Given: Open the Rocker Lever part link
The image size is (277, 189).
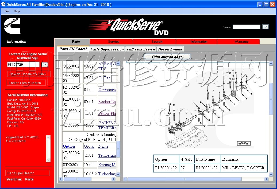Looking at the screenshot, I should (x=107, y=102).
